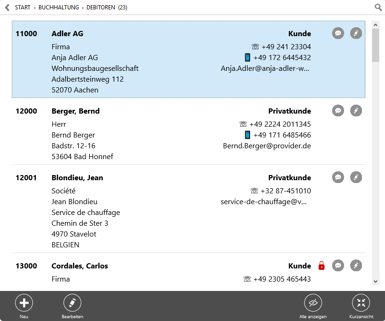Open comment bubble for Adler AG

tap(338, 33)
